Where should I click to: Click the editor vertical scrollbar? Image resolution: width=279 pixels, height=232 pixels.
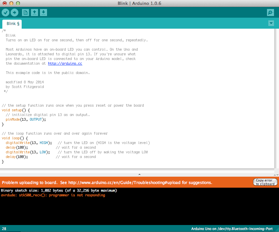277,98
